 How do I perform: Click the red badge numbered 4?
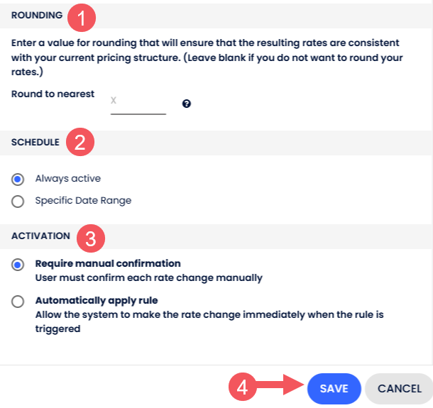[x=242, y=388]
